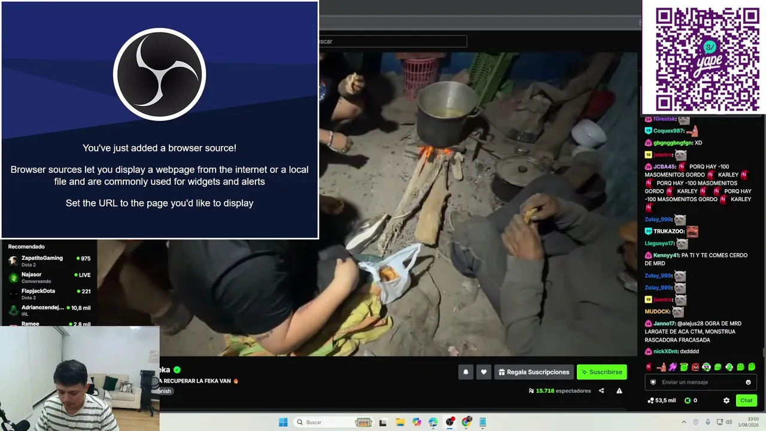Open Microsoft Copilot from the taskbar
The height and width of the screenshot is (431, 766).
tap(417, 422)
